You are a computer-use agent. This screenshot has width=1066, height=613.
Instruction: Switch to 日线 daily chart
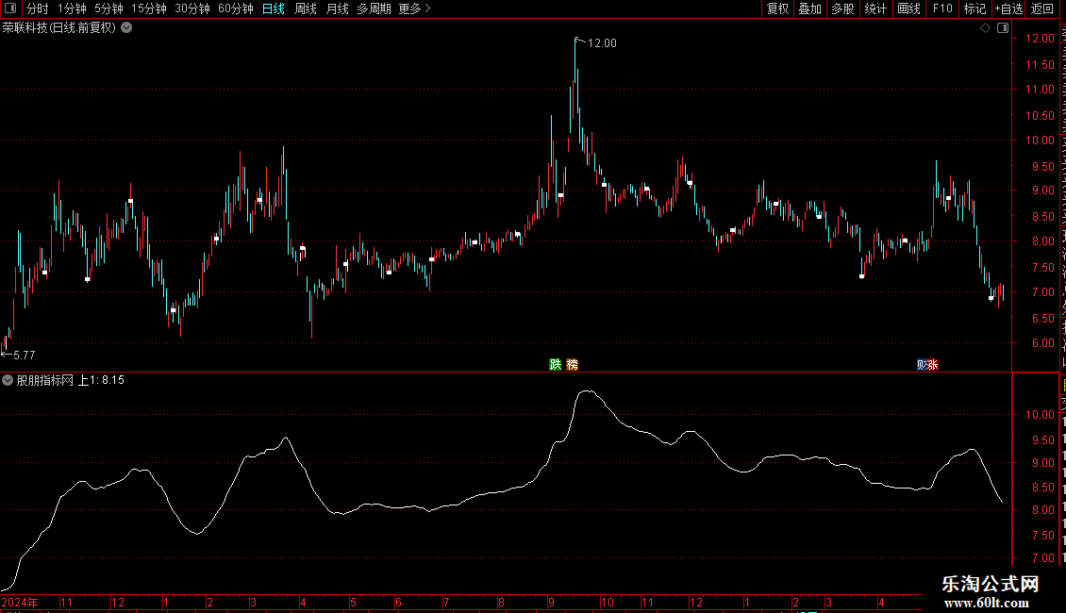[274, 8]
